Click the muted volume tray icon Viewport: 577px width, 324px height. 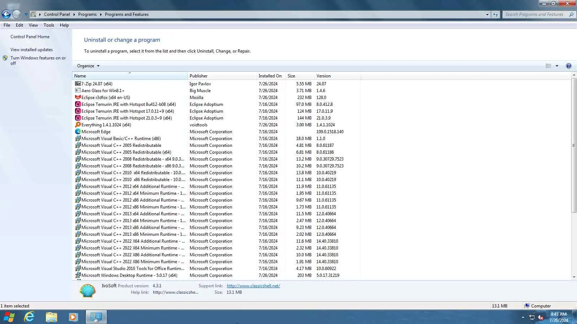coord(541,317)
